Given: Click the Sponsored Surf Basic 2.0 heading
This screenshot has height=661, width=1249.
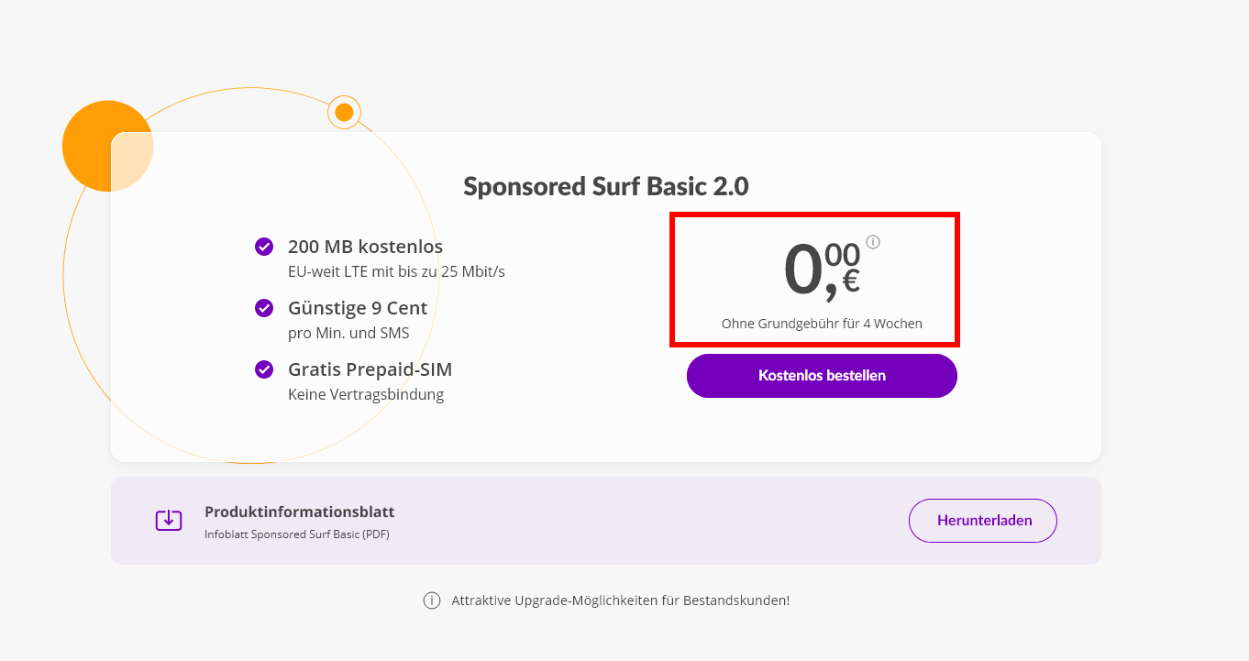Looking at the screenshot, I should pos(606,186).
